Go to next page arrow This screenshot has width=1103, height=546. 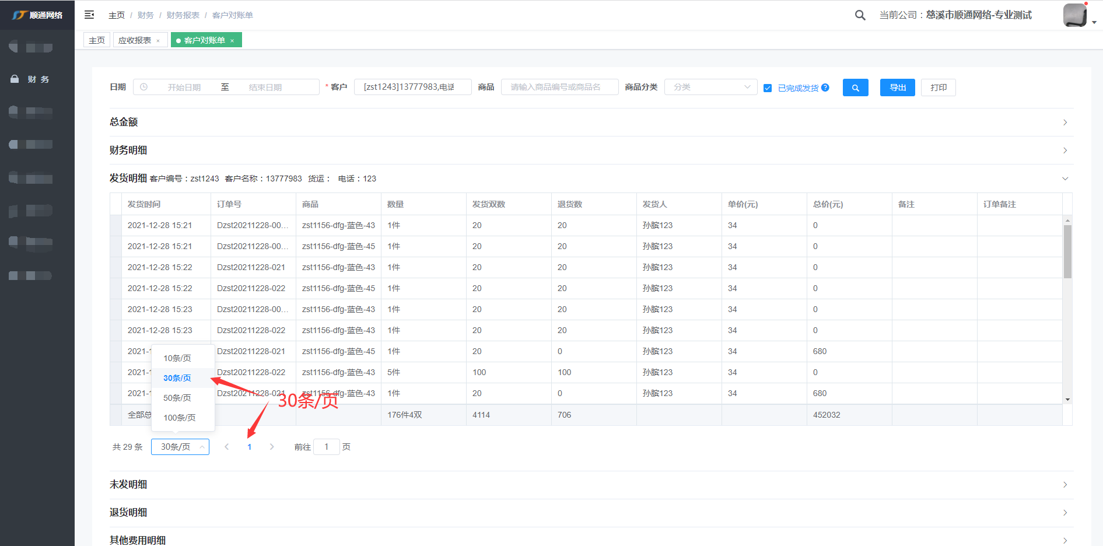point(272,447)
